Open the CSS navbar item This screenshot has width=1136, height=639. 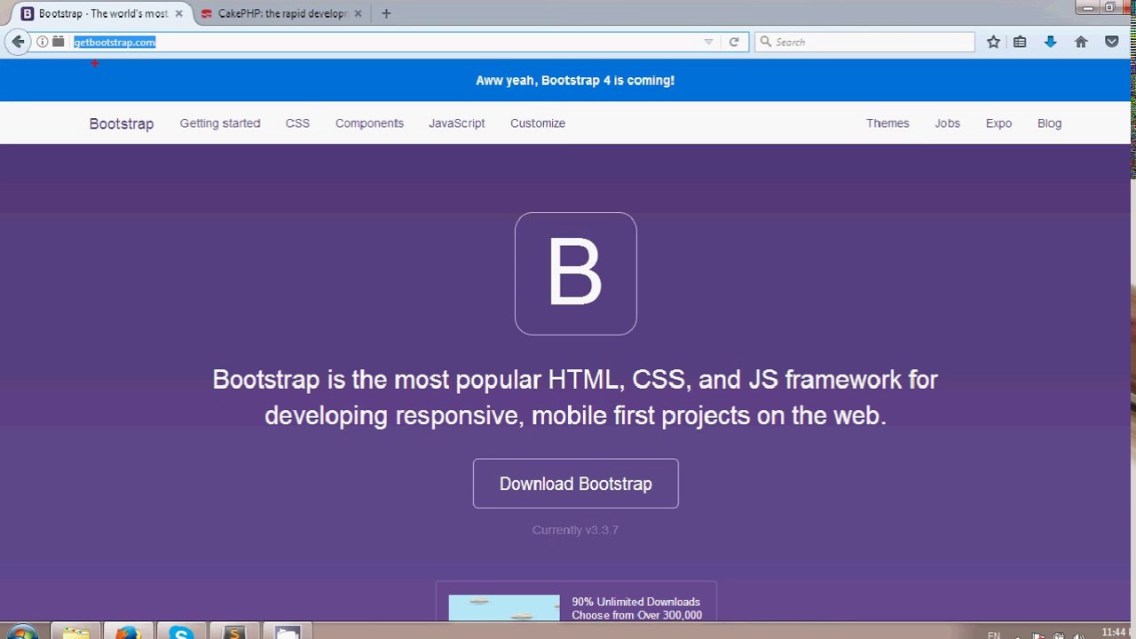pos(297,123)
